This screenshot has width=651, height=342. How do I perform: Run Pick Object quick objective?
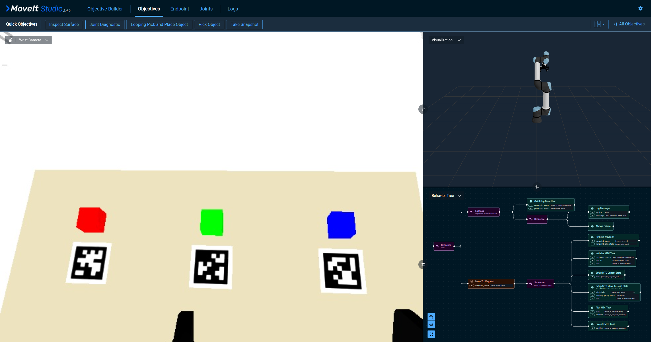click(x=209, y=24)
